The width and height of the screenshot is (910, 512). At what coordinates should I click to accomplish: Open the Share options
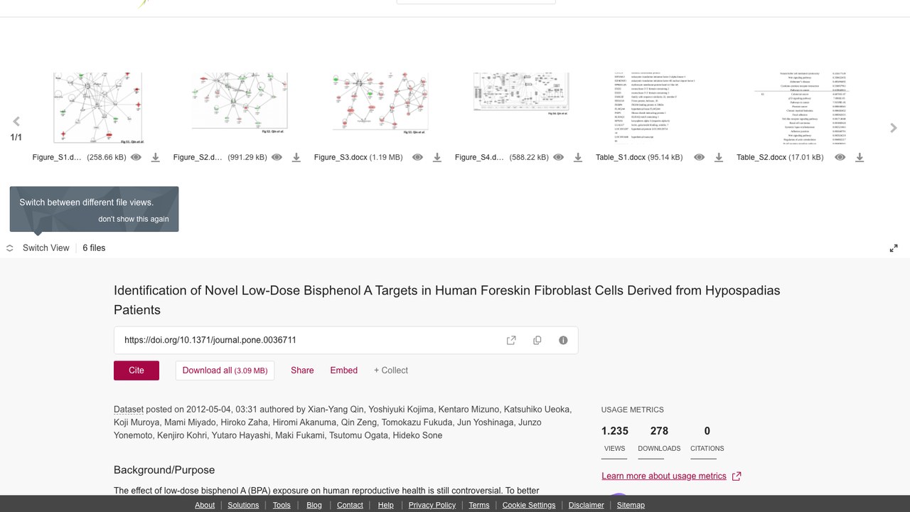302,370
